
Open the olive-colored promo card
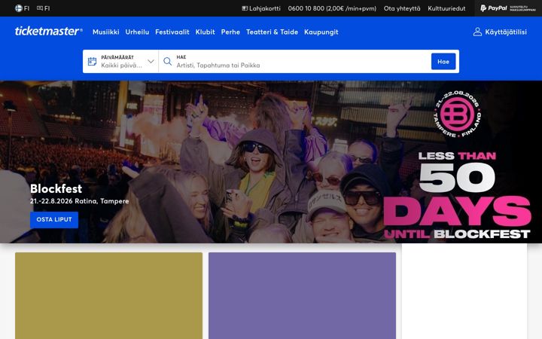(108, 296)
